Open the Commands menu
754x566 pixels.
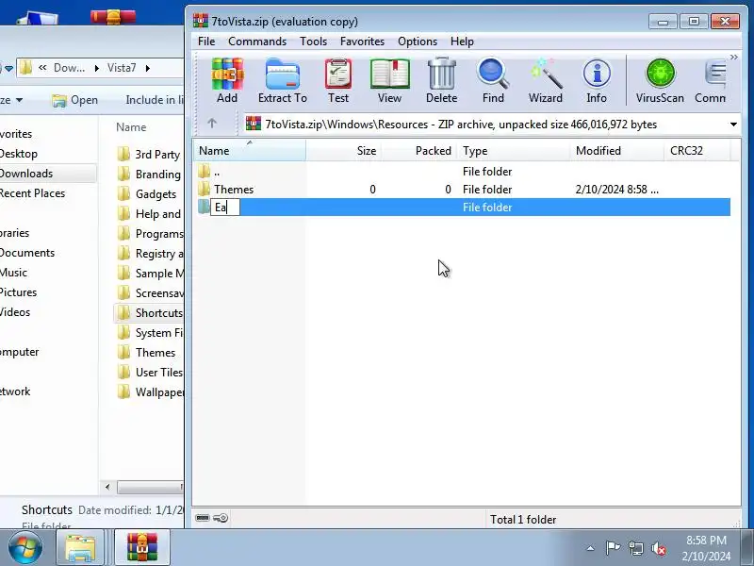click(257, 42)
